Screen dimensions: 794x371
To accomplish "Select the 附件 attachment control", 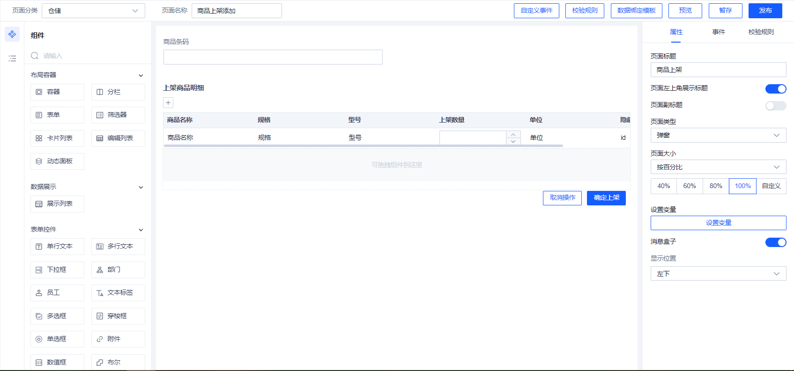I will point(118,339).
